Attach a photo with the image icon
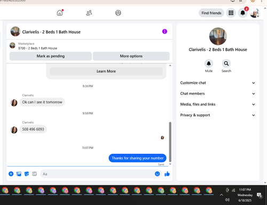 pyautogui.click(x=19, y=174)
